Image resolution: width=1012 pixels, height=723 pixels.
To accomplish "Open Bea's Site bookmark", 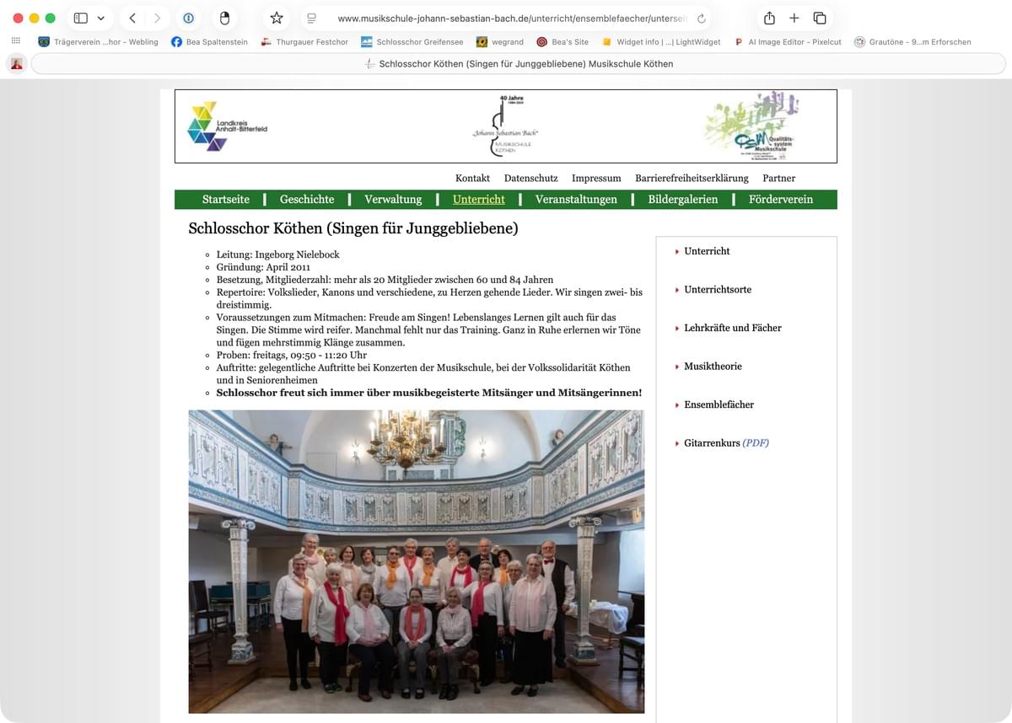I will [563, 41].
